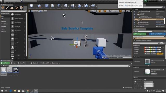Open the Perspective viewport type dropdown
The width and height of the screenshot is (166, 93).
[x=34, y=11]
